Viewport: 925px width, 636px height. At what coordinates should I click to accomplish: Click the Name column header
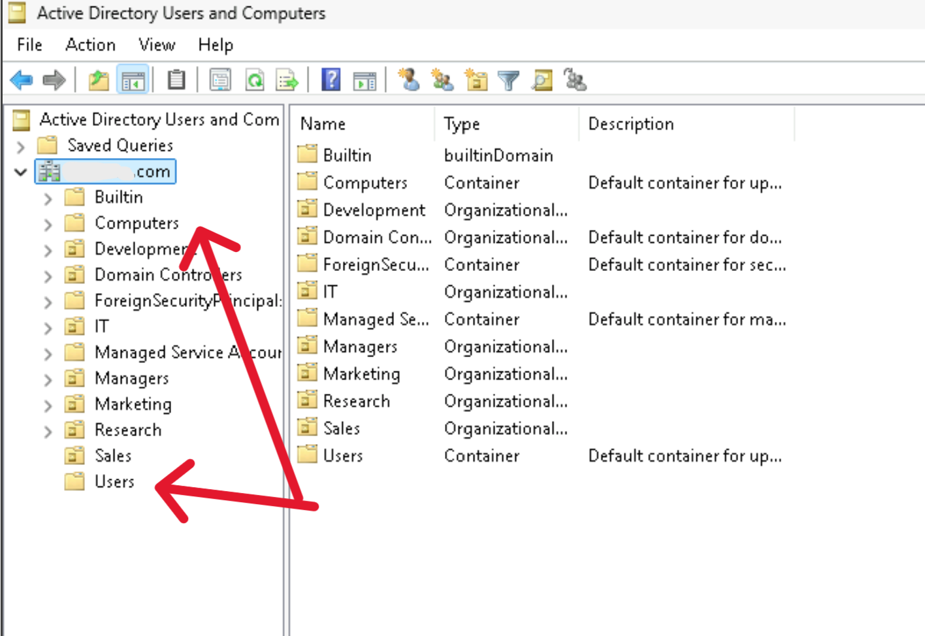[323, 124]
